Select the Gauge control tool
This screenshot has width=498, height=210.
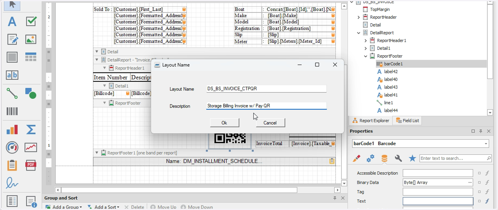click(x=12, y=147)
